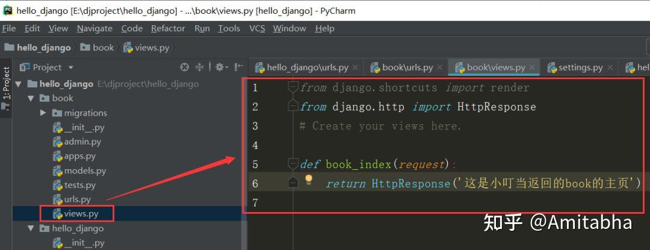
Task: Fold the book_index function on line 5
Action: pos(293,164)
